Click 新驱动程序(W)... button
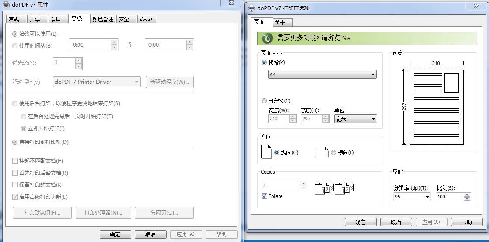The width and height of the screenshot is (489, 242). click(x=170, y=82)
